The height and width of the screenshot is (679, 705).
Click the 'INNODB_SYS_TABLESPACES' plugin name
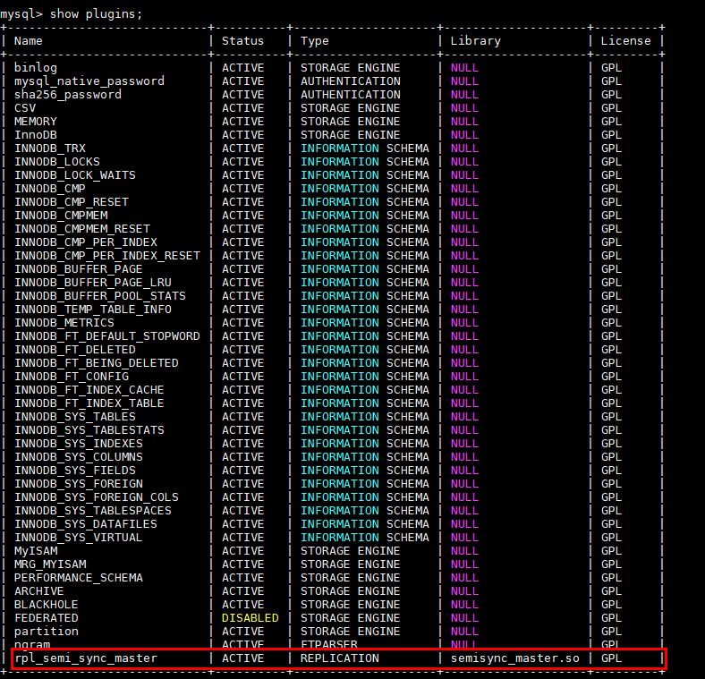93,511
